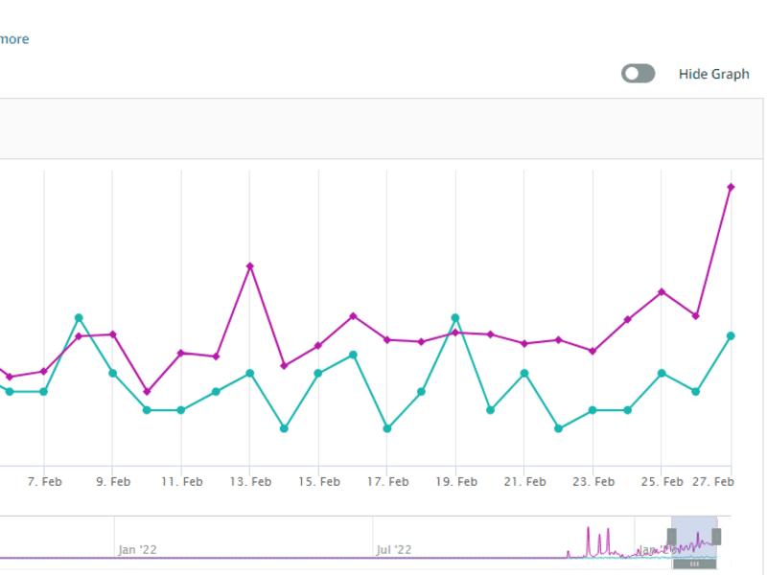The width and height of the screenshot is (767, 575).
Task: Click the '9. Feb' axis label
Action: [x=113, y=482]
